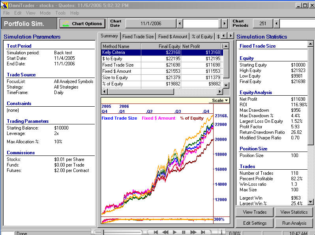Click the Portfolio Sim. mode label
This screenshot has height=235, width=315.
[24, 24]
